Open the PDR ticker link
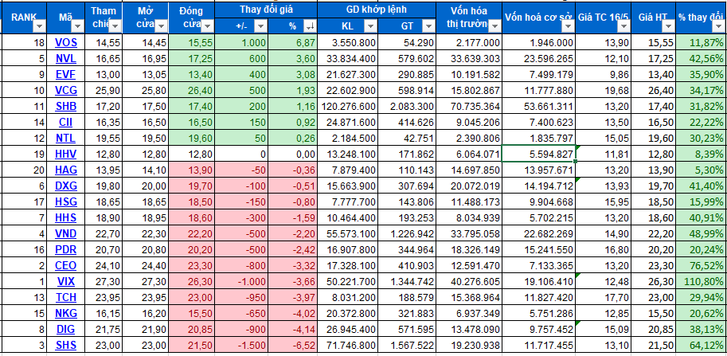This screenshot has height=356, width=727. click(66, 249)
